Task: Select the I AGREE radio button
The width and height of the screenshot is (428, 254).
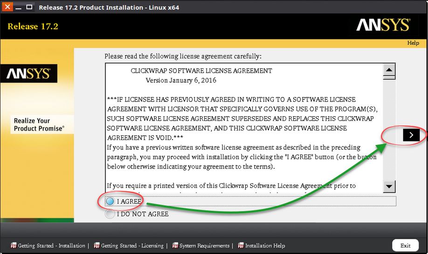Action: point(110,201)
